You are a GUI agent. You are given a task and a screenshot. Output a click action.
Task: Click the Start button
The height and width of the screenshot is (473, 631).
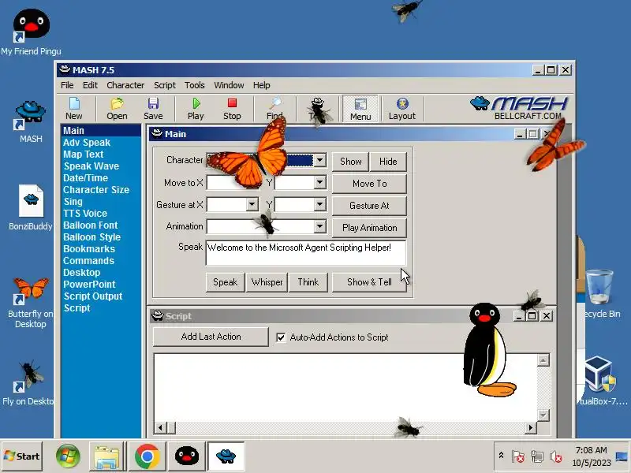[x=22, y=456]
